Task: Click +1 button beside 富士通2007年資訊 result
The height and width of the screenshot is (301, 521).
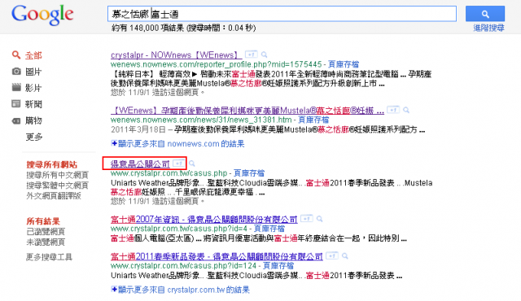Action: pos(307,218)
